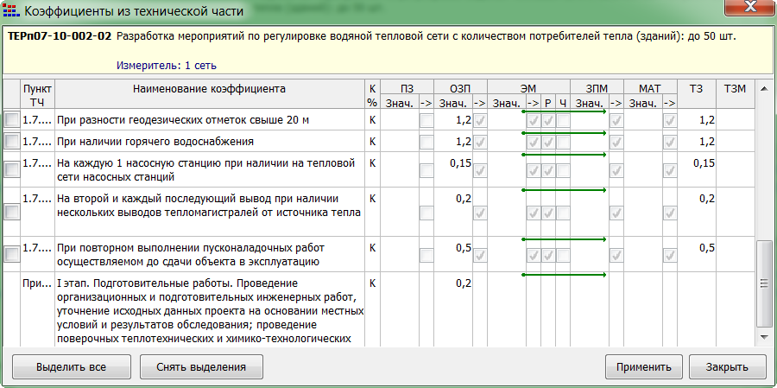777x388 pixels.
Task: Select the row text 'I этап. Подготовительные работы'
Action: [142, 283]
